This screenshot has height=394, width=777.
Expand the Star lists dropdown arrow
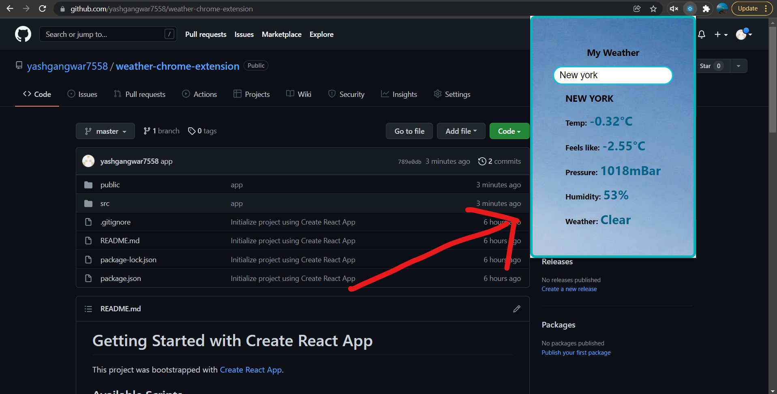pyautogui.click(x=738, y=66)
